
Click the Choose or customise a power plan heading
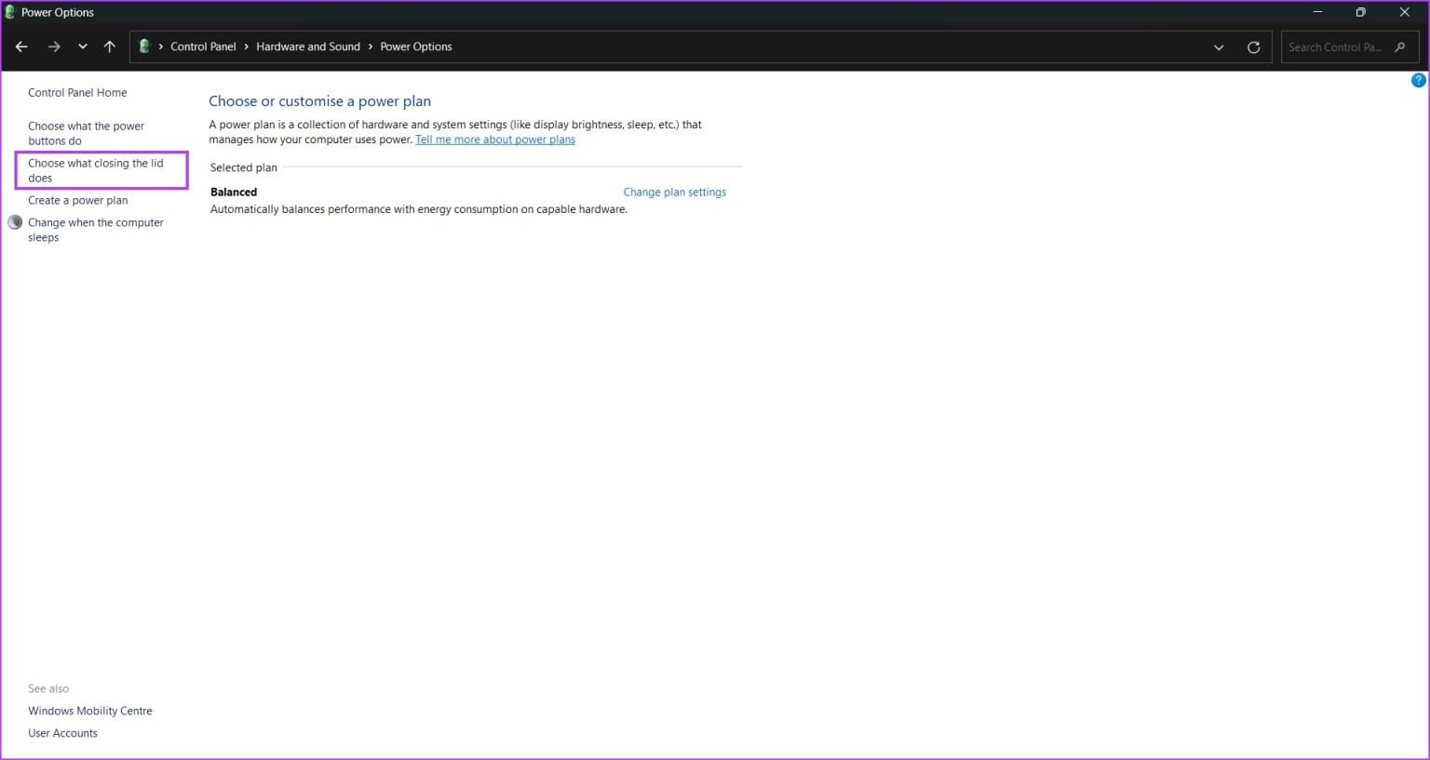319,101
